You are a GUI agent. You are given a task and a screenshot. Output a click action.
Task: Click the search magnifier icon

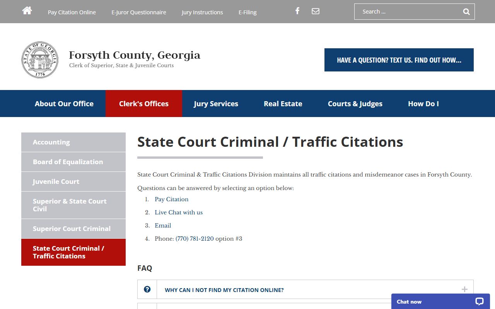466,12
